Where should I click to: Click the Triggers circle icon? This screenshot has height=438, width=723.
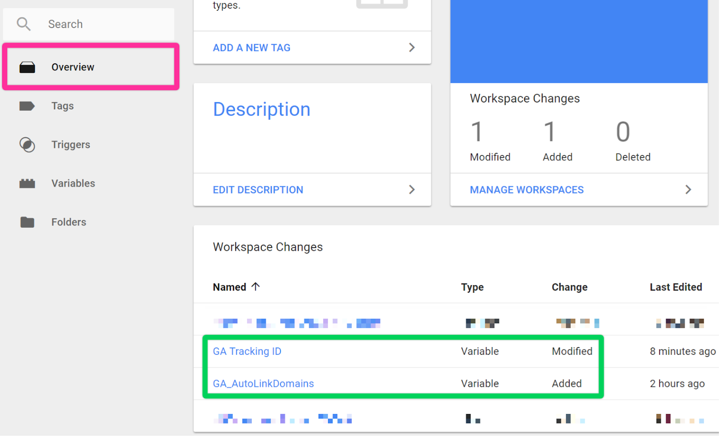pyautogui.click(x=27, y=145)
